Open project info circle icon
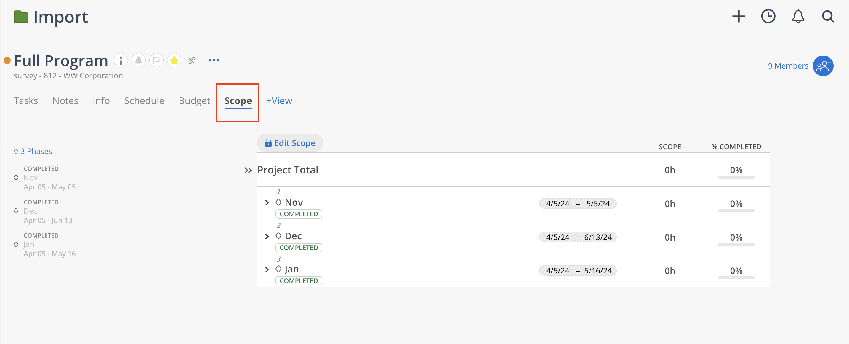Screen dimensions: 849x344 tap(121, 61)
